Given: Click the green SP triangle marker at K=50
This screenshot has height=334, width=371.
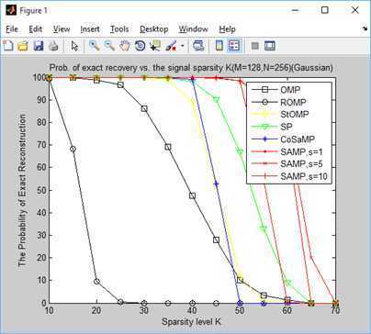Looking at the screenshot, I should (x=240, y=152).
